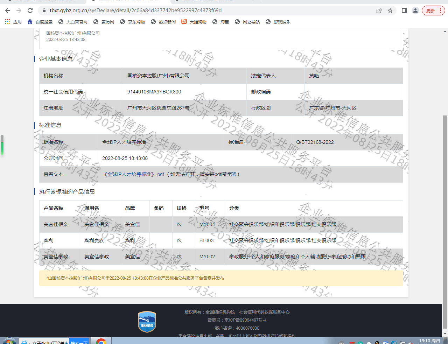Select credit code 91440106MA9YBGK800

pyautogui.click(x=154, y=92)
